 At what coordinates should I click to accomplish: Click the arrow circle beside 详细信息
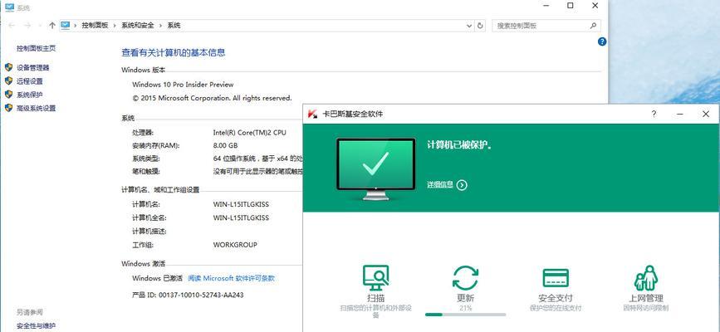tap(462, 185)
